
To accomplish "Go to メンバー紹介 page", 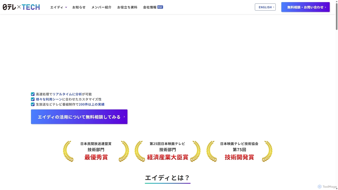I will click(x=101, y=7).
